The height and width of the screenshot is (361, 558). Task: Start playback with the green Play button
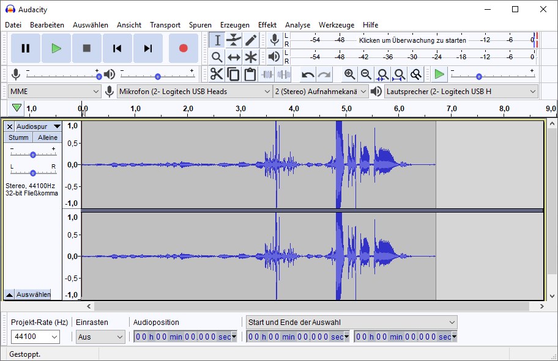click(56, 48)
